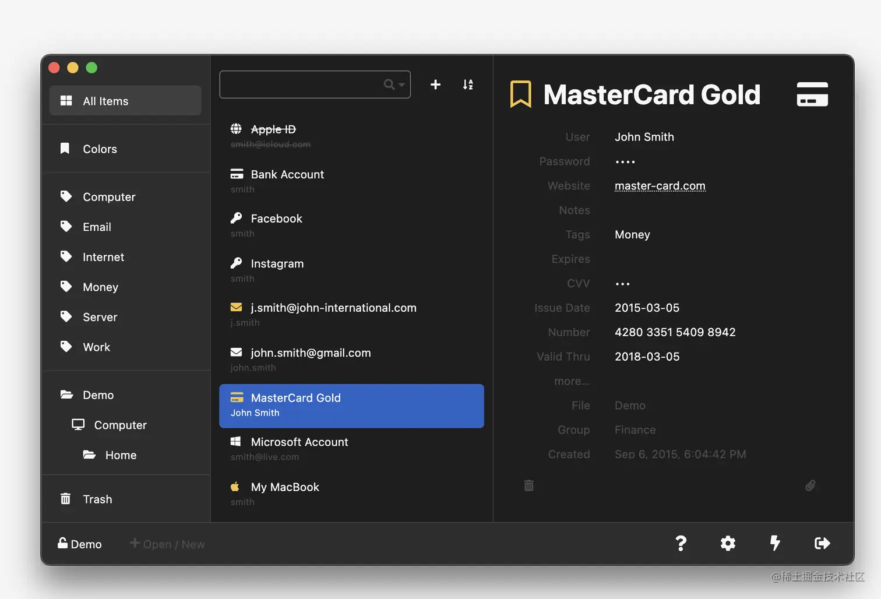The height and width of the screenshot is (599, 881).
Task: Open the Bank Account entry
Action: click(x=351, y=181)
